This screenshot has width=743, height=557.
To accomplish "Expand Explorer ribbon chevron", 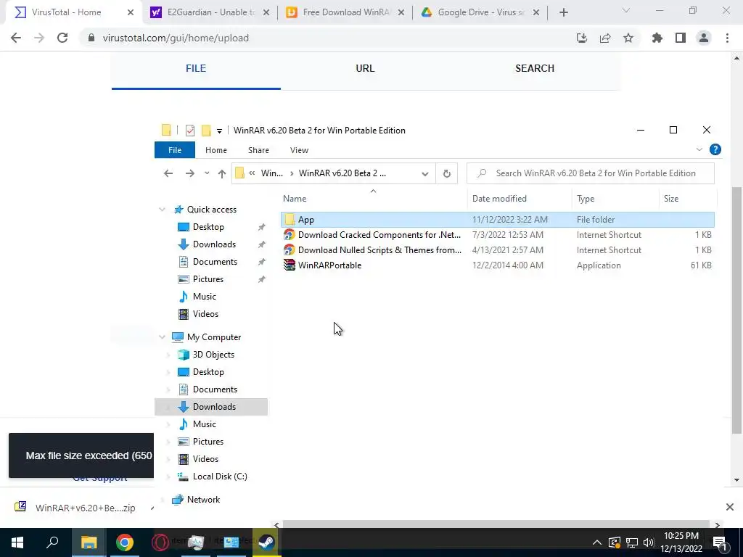I will click(x=699, y=149).
